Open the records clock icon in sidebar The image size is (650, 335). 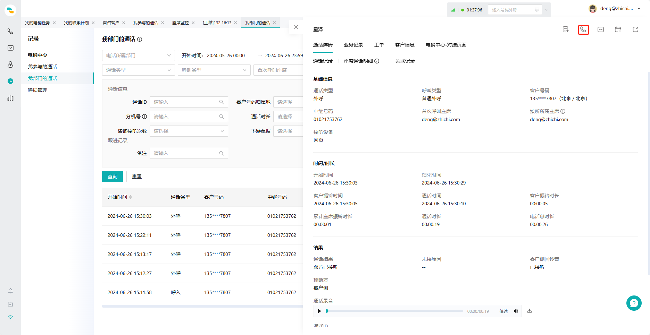click(x=10, y=81)
